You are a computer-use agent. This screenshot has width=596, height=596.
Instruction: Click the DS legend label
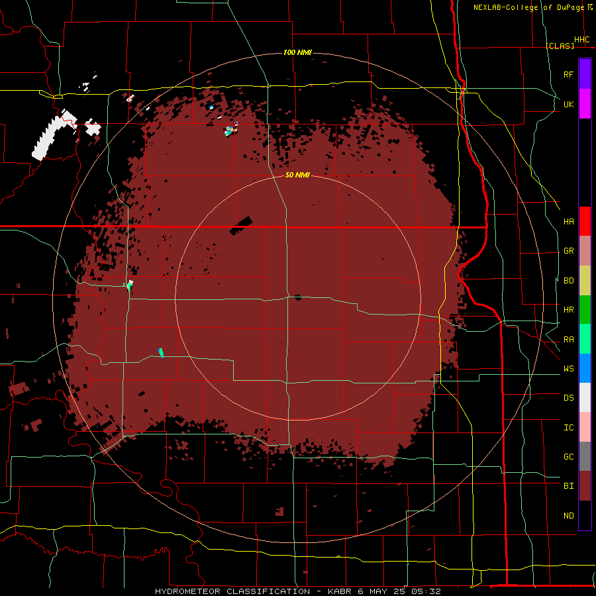(x=568, y=398)
